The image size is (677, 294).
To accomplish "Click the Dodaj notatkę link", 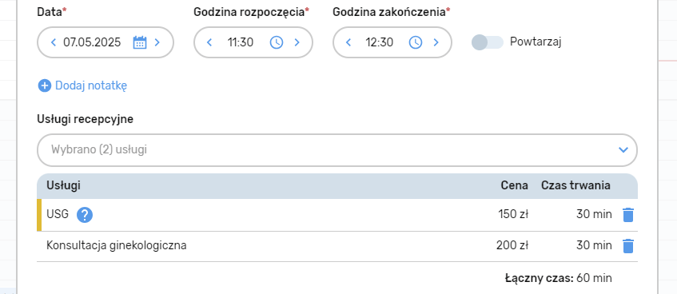I will [91, 86].
